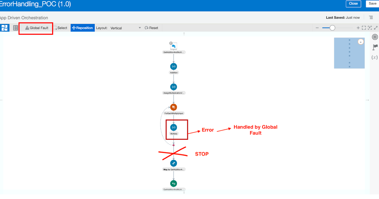Click the App Driven Orchestration header
The image size is (379, 199).
24,18
